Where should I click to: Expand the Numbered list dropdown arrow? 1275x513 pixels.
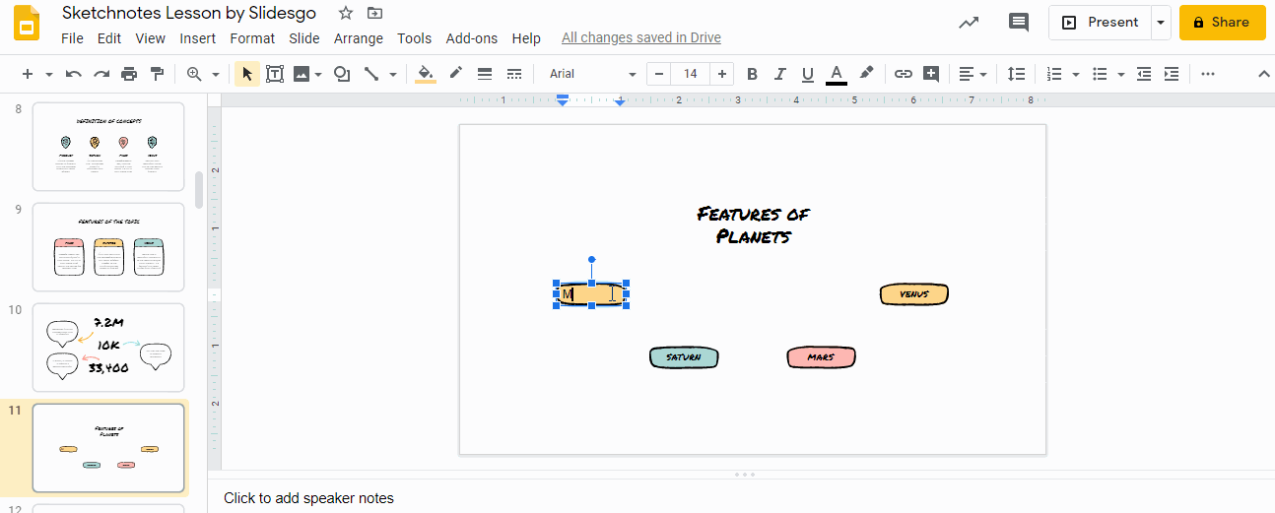tap(1075, 74)
